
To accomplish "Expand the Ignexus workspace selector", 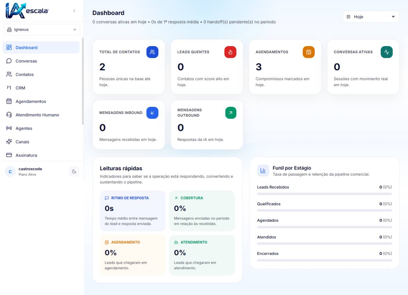I will point(42,29).
